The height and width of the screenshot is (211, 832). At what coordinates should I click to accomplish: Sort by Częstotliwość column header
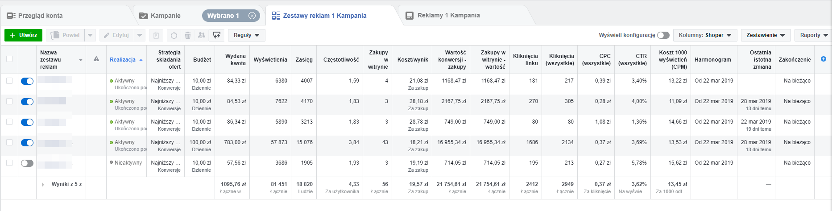[341, 60]
